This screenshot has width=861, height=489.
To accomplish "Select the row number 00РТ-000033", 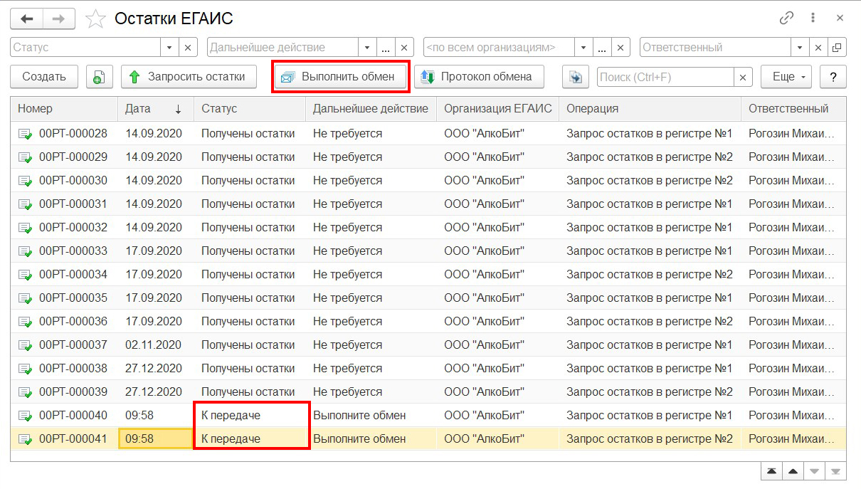I will tap(73, 251).
